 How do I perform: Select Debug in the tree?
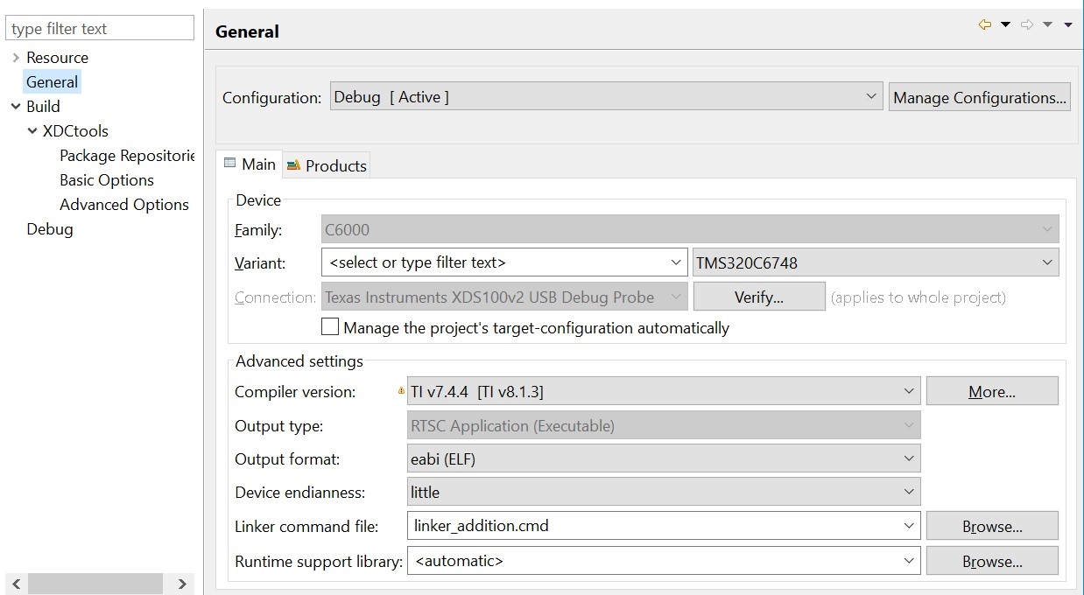50,229
